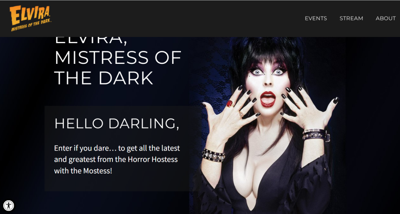Click the empty header bar area
This screenshot has width=400, height=214.
pos(178,18)
